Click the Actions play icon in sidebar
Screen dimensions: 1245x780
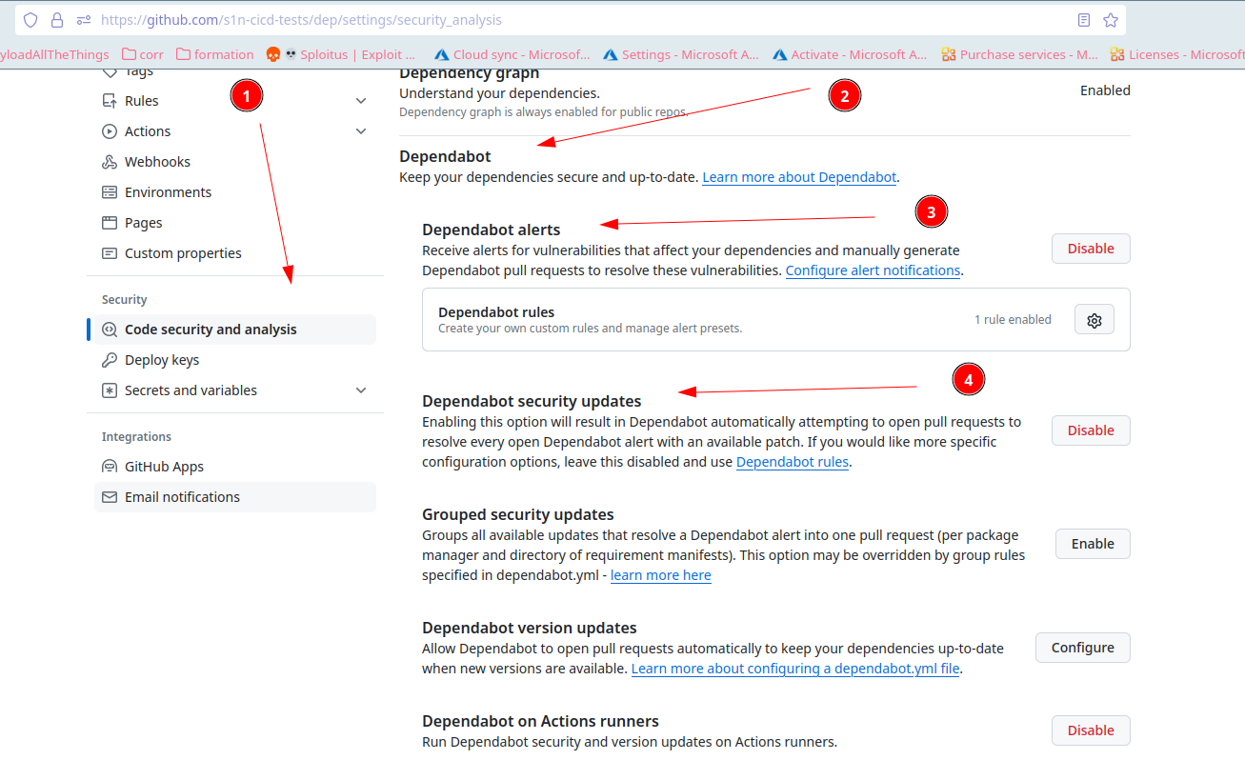pyautogui.click(x=110, y=131)
